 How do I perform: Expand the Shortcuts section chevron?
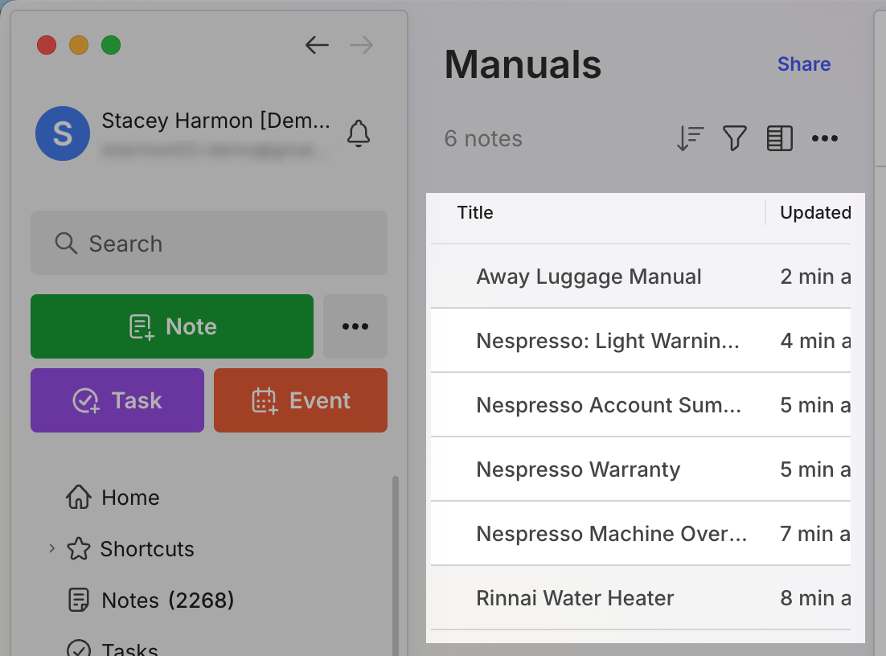[52, 548]
